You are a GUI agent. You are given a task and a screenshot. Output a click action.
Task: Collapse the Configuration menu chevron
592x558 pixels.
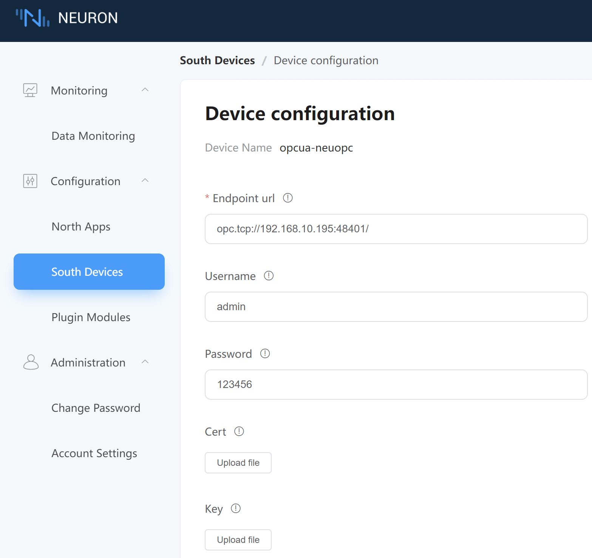tap(145, 181)
